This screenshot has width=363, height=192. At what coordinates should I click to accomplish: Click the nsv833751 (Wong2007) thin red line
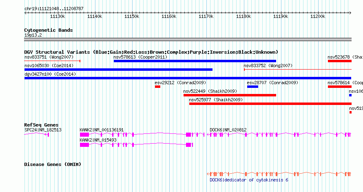(52, 61)
